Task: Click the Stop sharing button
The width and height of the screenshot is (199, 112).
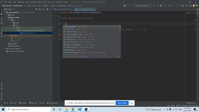Action: (x=122, y=103)
